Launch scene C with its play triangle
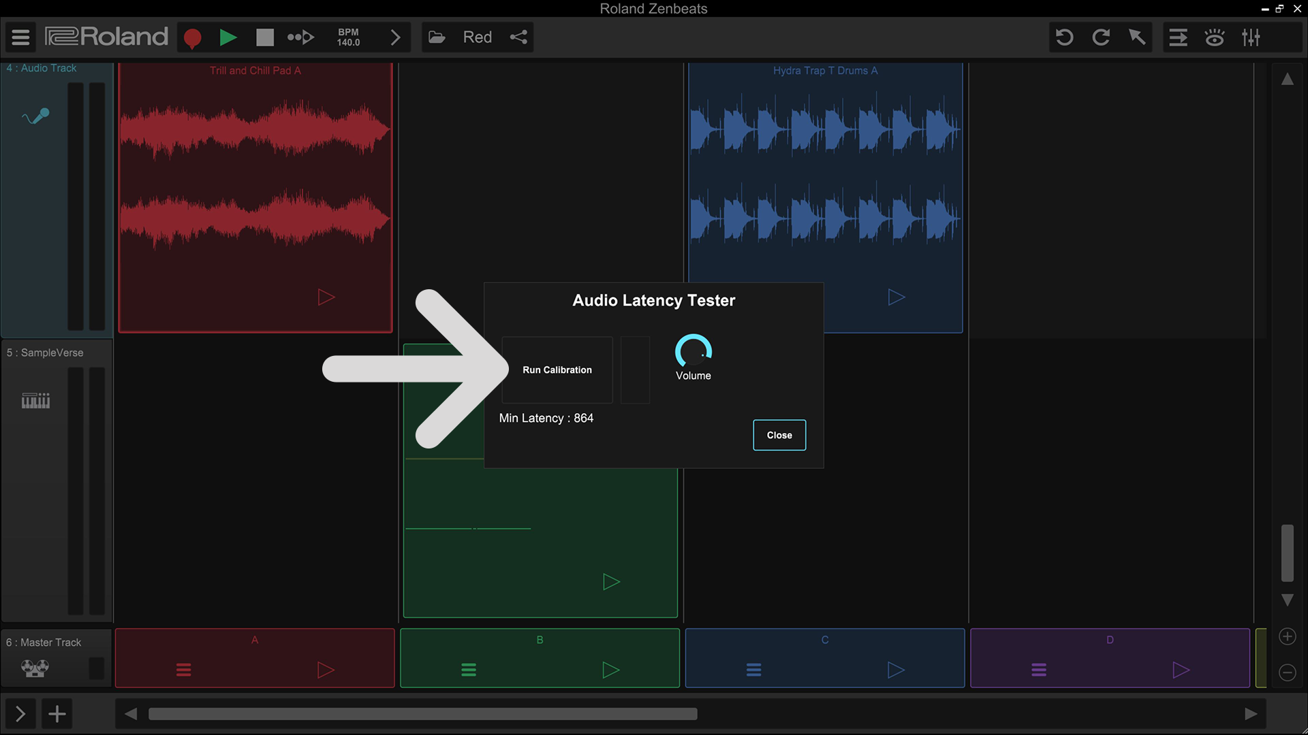The height and width of the screenshot is (735, 1308). (x=896, y=670)
